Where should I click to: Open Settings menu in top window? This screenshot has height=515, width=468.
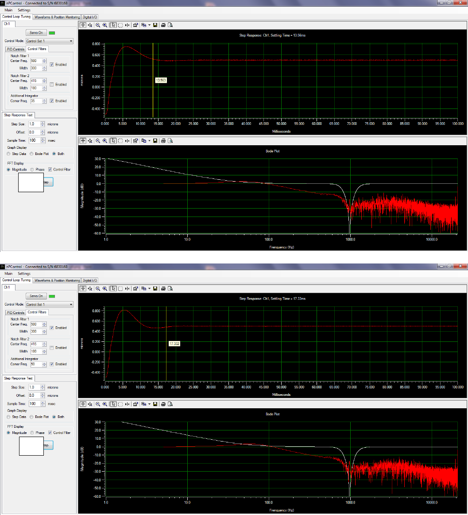[x=24, y=10]
